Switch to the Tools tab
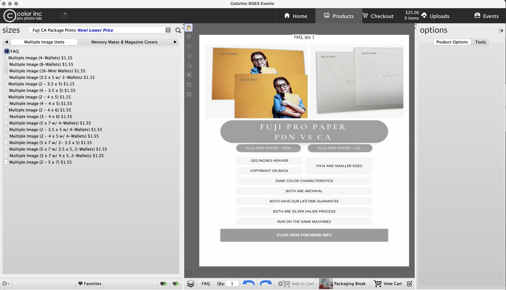 (x=480, y=42)
